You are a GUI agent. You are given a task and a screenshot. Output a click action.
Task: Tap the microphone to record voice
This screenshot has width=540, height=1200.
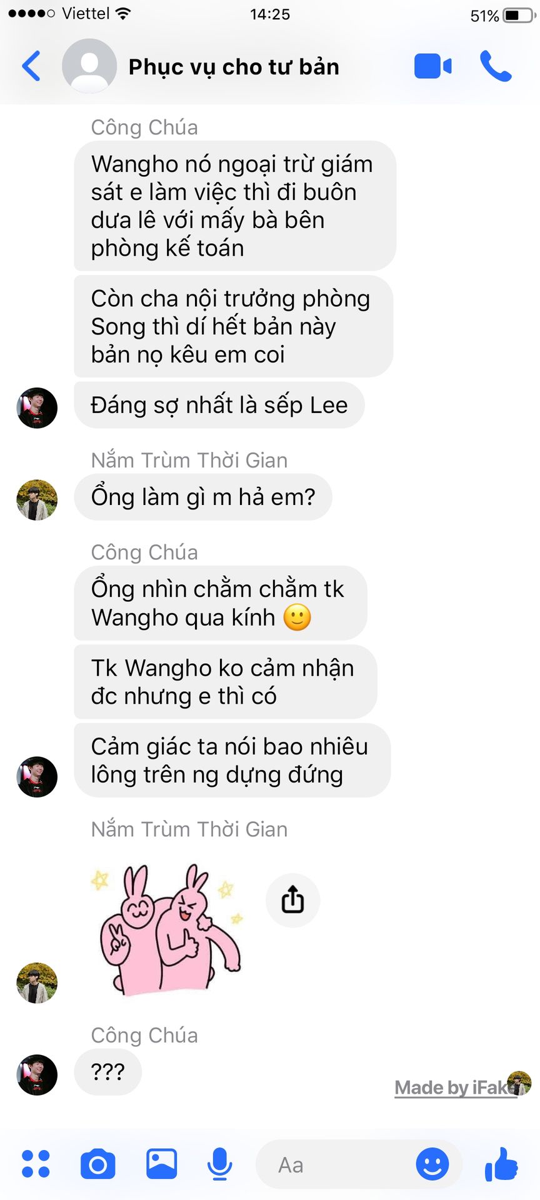219,1164
